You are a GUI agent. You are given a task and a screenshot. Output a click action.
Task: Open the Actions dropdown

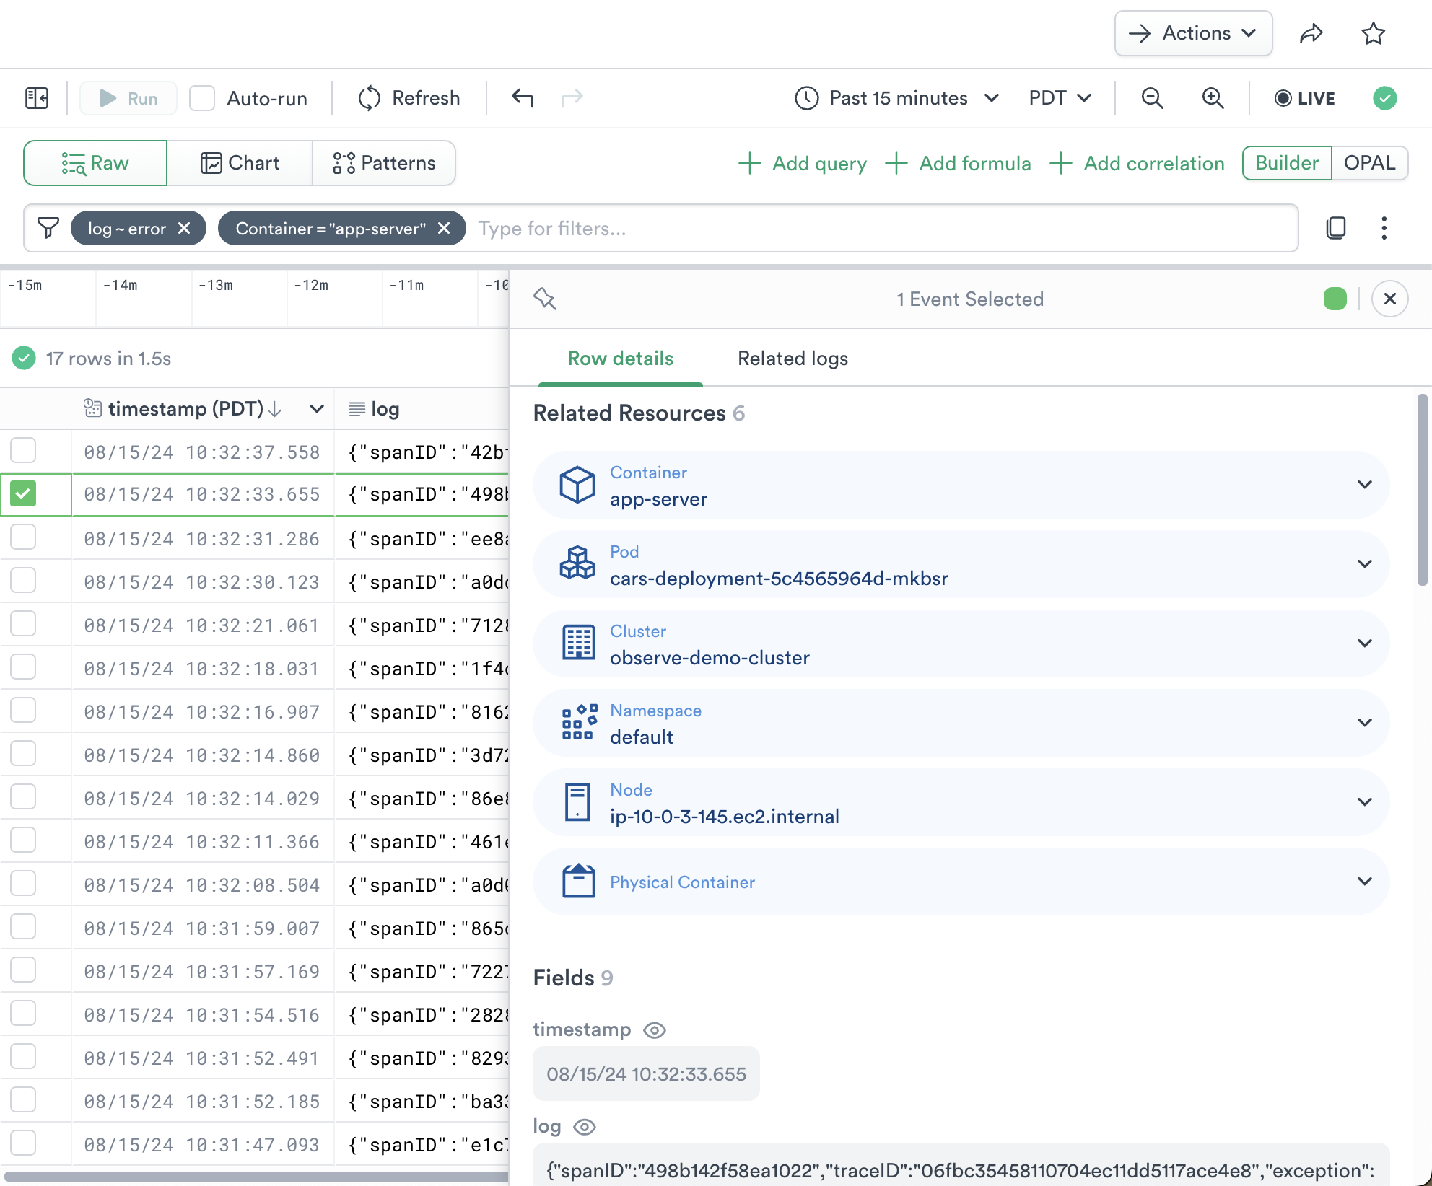(x=1193, y=33)
